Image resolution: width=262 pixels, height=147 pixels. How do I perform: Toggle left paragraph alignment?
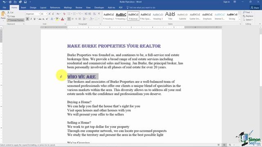click(x=69, y=19)
